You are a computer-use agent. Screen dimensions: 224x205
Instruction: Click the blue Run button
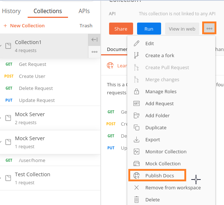(149, 29)
